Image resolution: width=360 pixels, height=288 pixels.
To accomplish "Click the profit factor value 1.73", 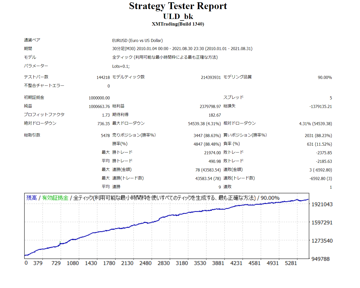I will coord(106,115).
